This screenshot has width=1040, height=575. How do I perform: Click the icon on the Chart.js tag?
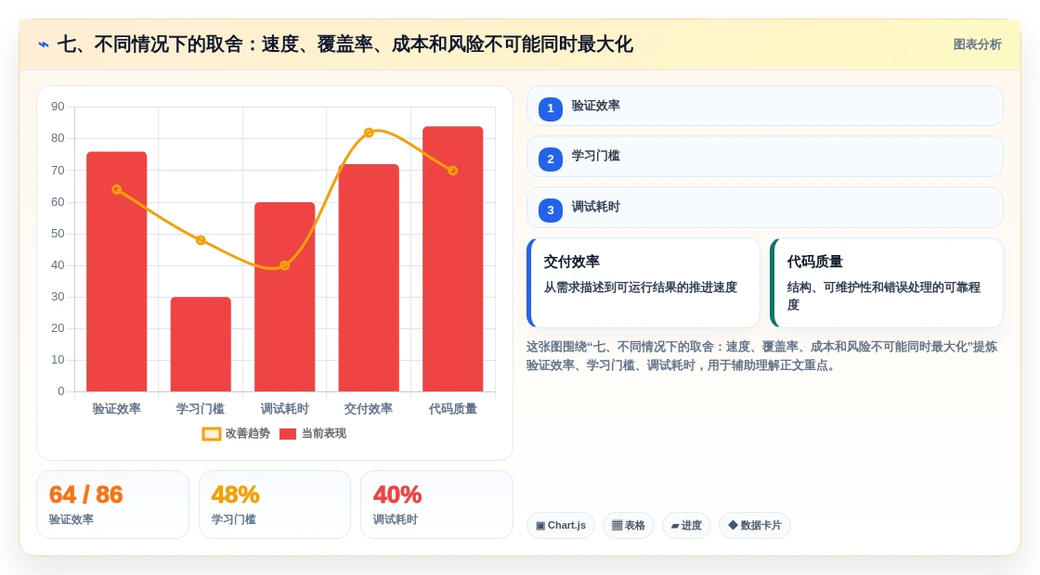(540, 525)
